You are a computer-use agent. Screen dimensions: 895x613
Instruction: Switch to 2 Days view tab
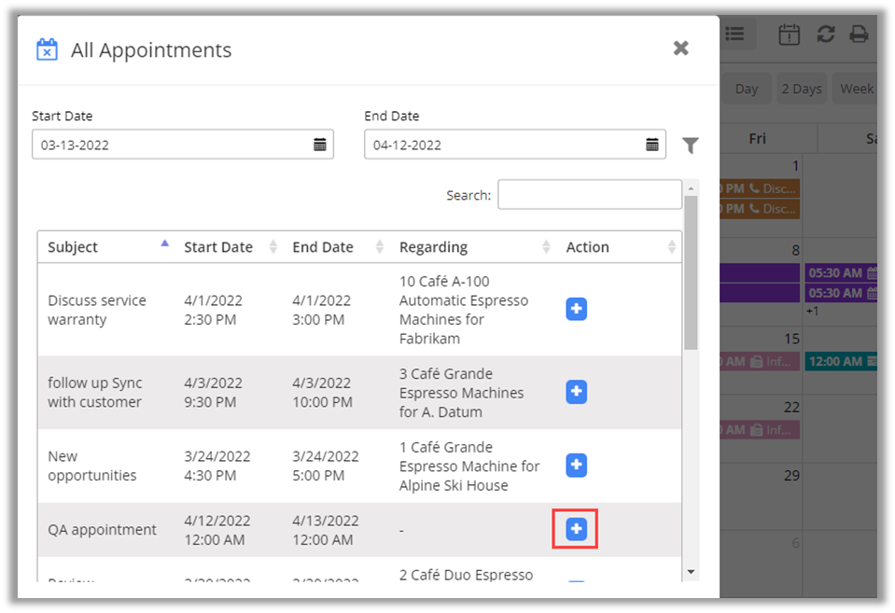801,89
